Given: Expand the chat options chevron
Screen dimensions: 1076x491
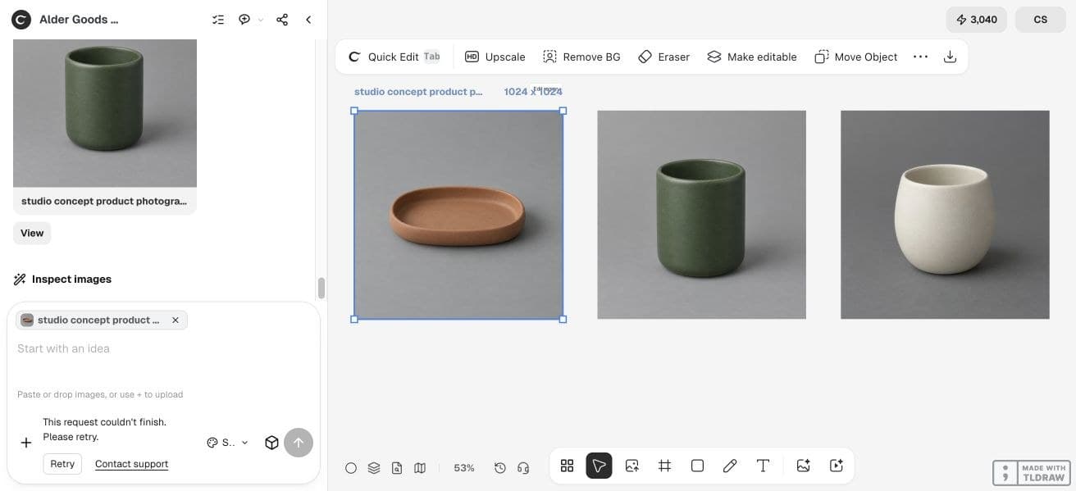Looking at the screenshot, I should 261,20.
